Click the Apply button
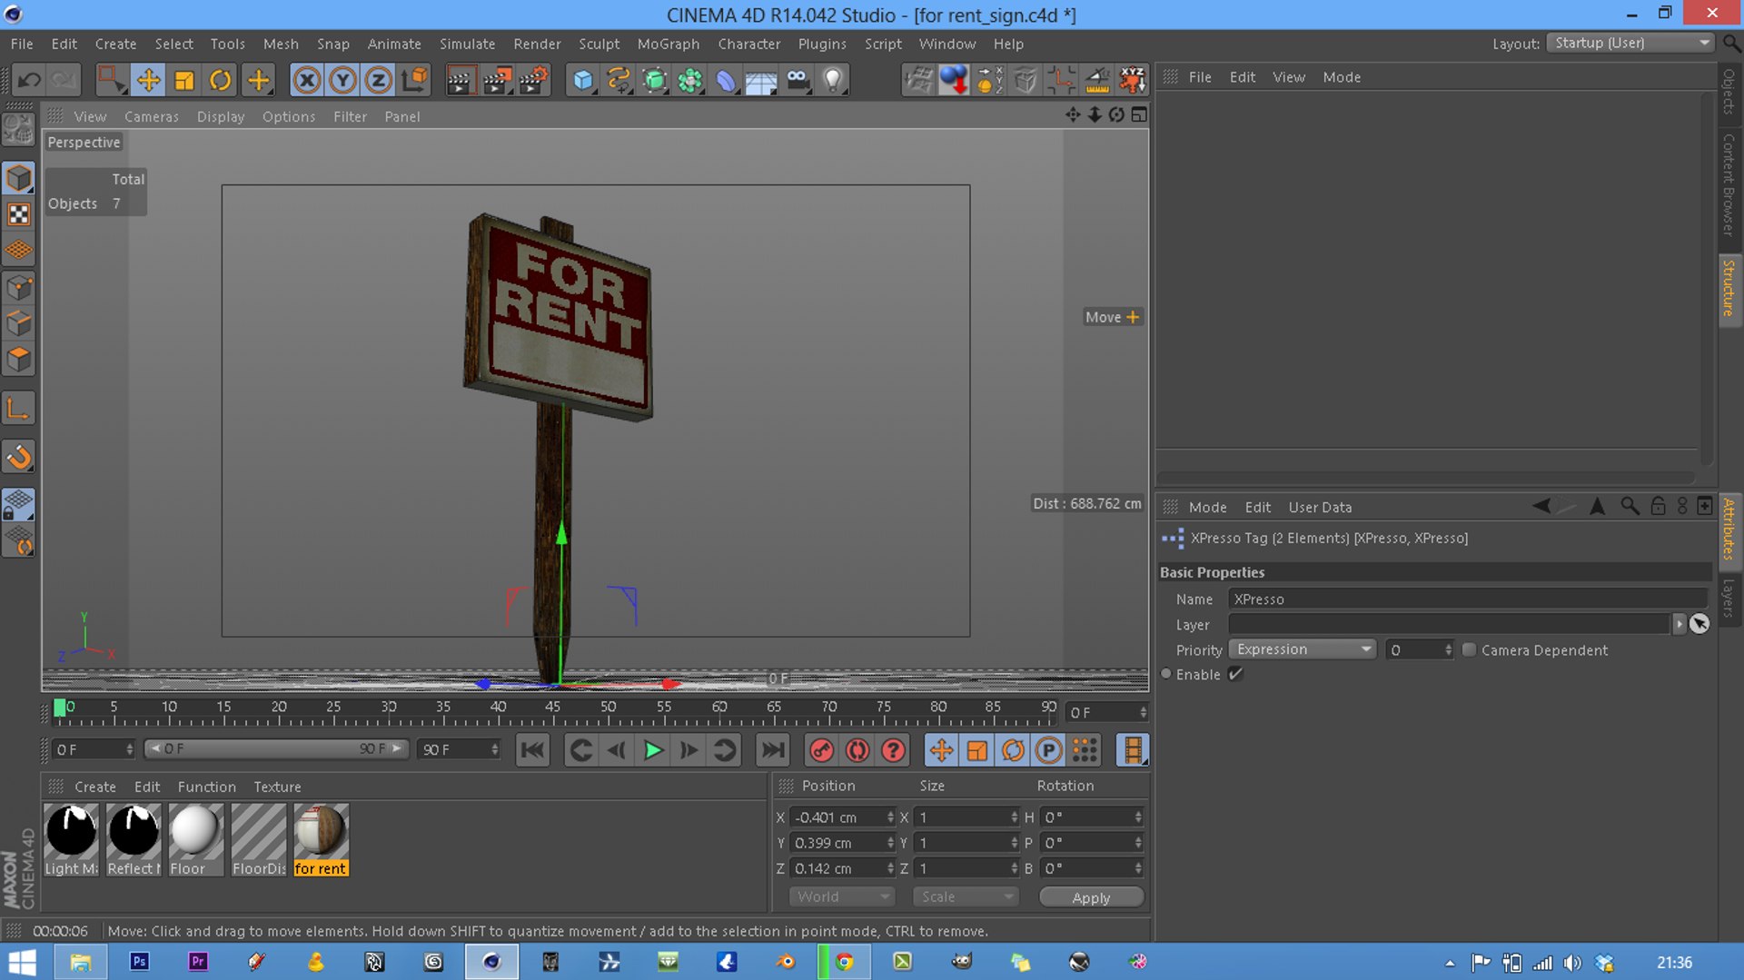The width and height of the screenshot is (1744, 980). (1091, 897)
